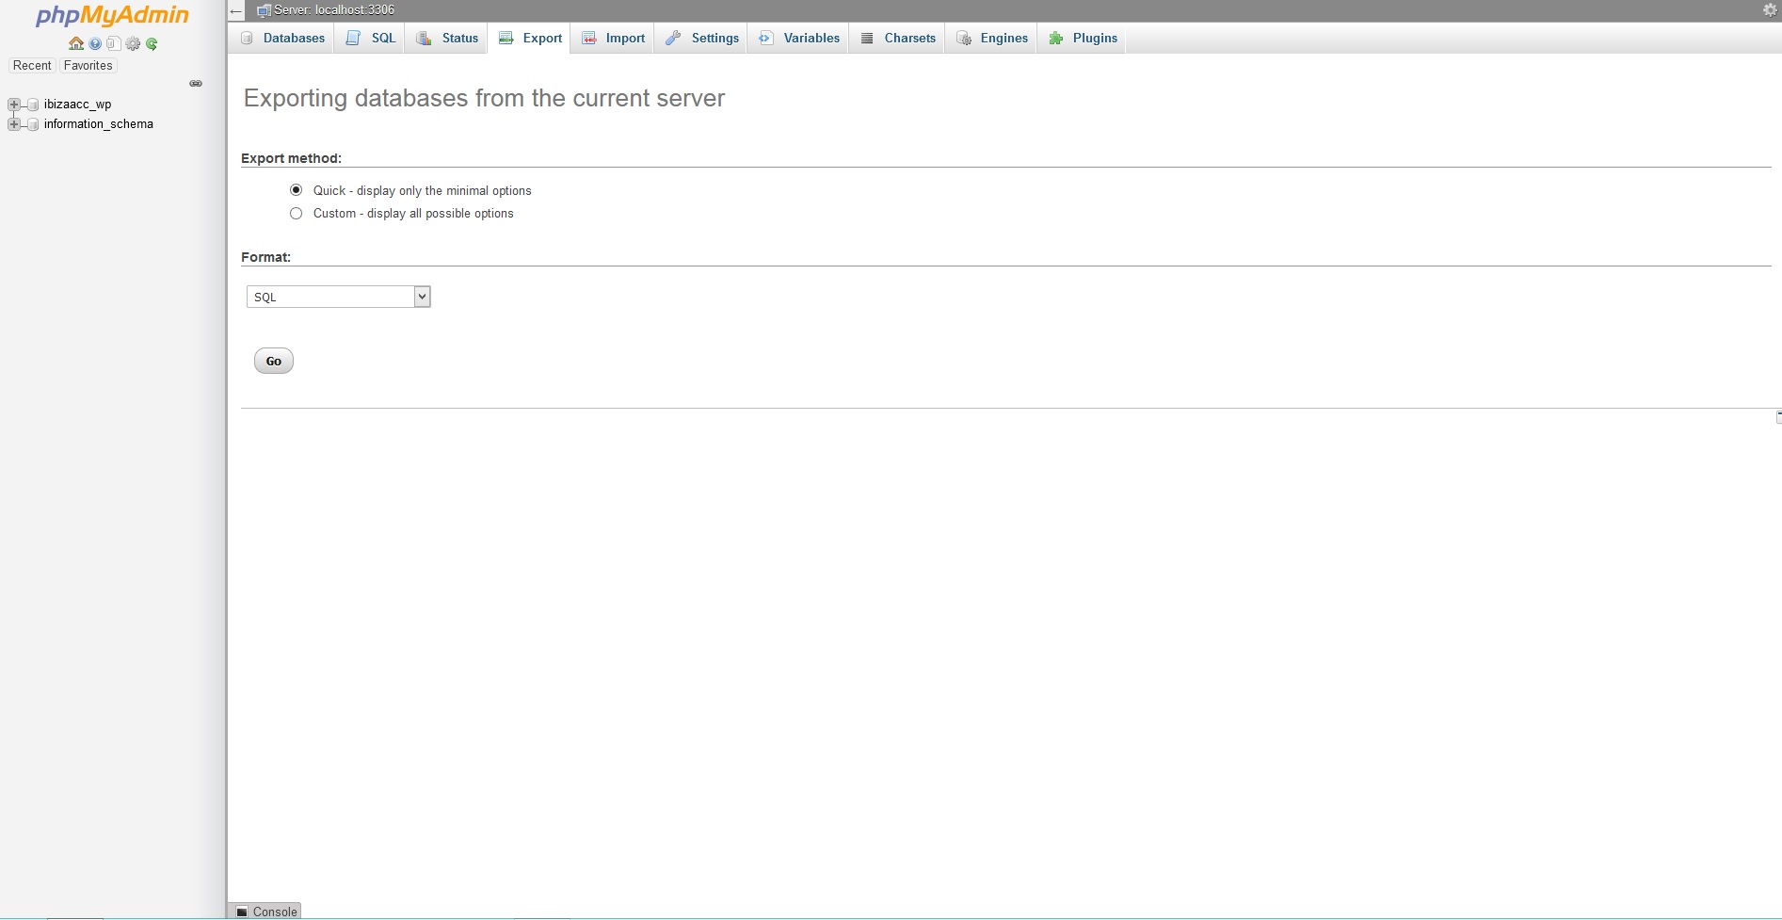Open the Favorites tables button
This screenshot has height=920, width=1782.
point(88,66)
